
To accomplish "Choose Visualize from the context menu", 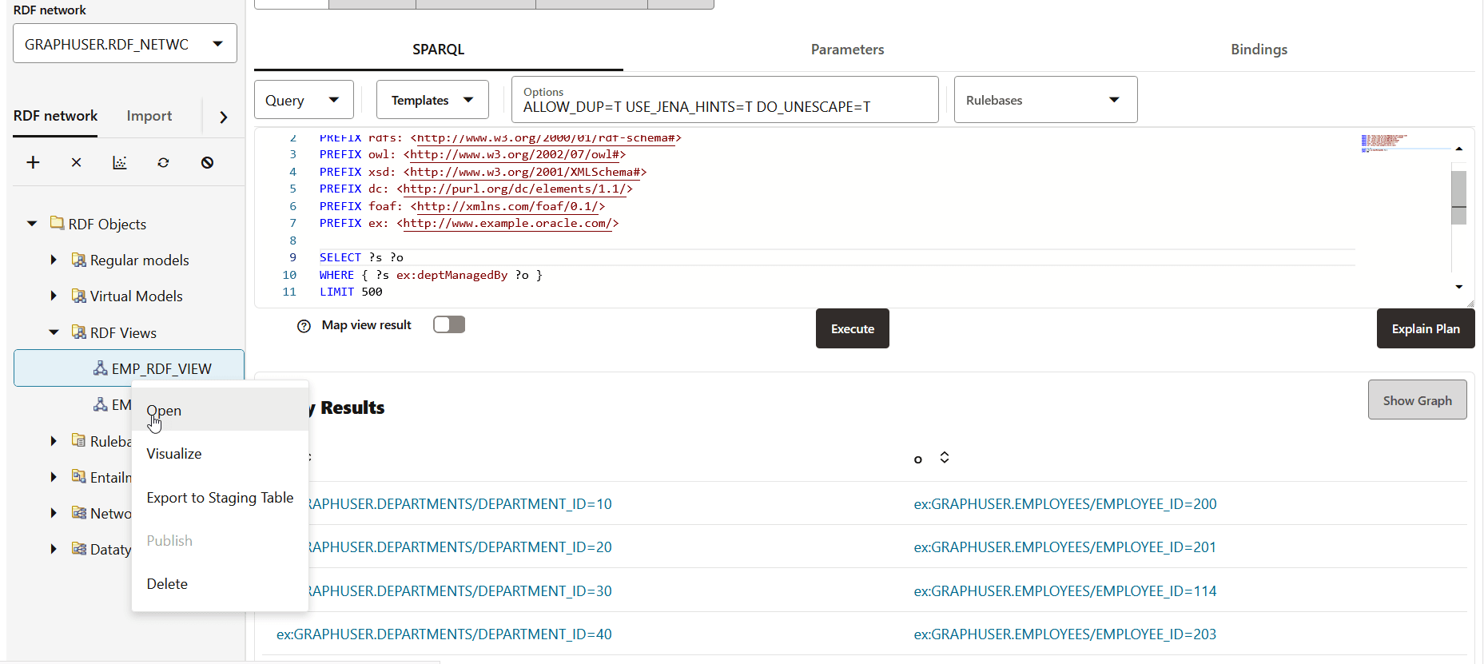I will tap(220, 454).
